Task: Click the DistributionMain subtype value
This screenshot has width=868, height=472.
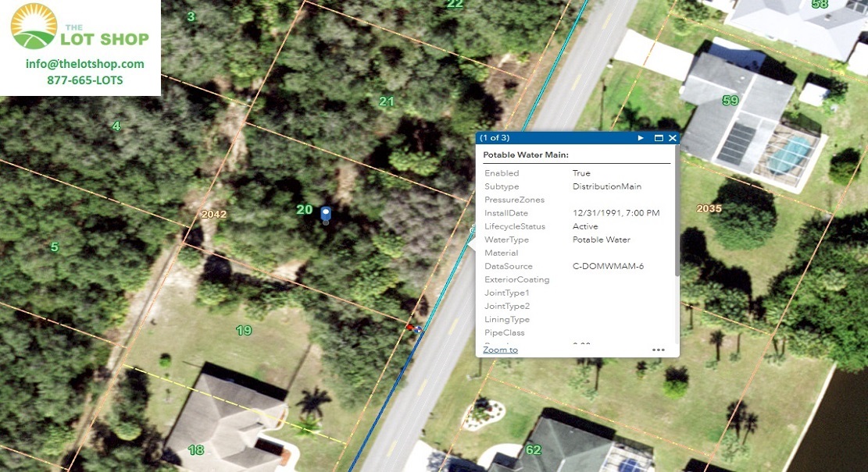Action: (x=606, y=186)
